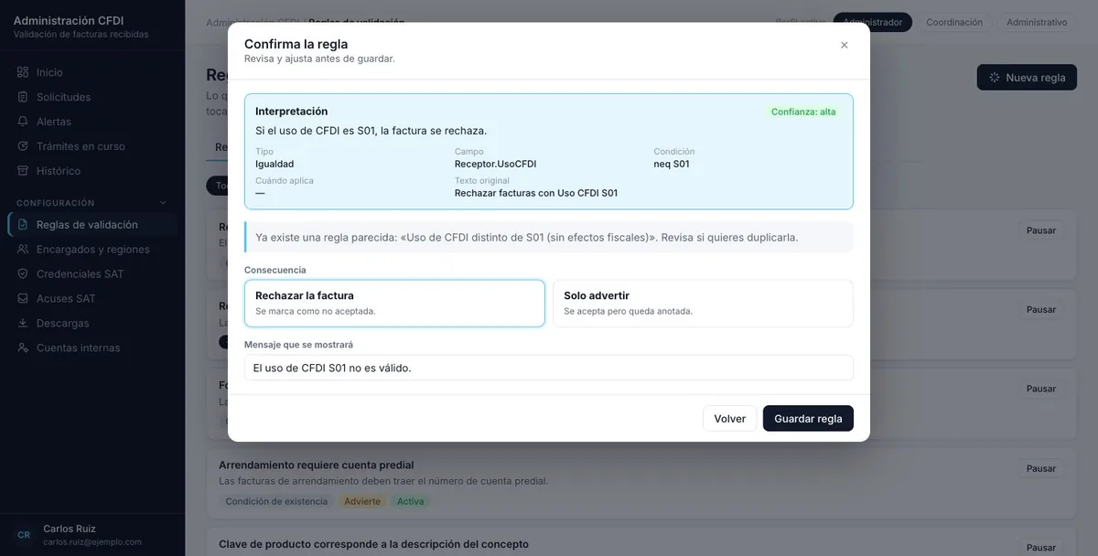The image size is (1098, 556).
Task: Click the Receptor.UsoCFDI field value
Action: pos(495,165)
